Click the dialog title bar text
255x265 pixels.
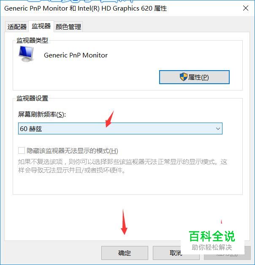(x=85, y=8)
